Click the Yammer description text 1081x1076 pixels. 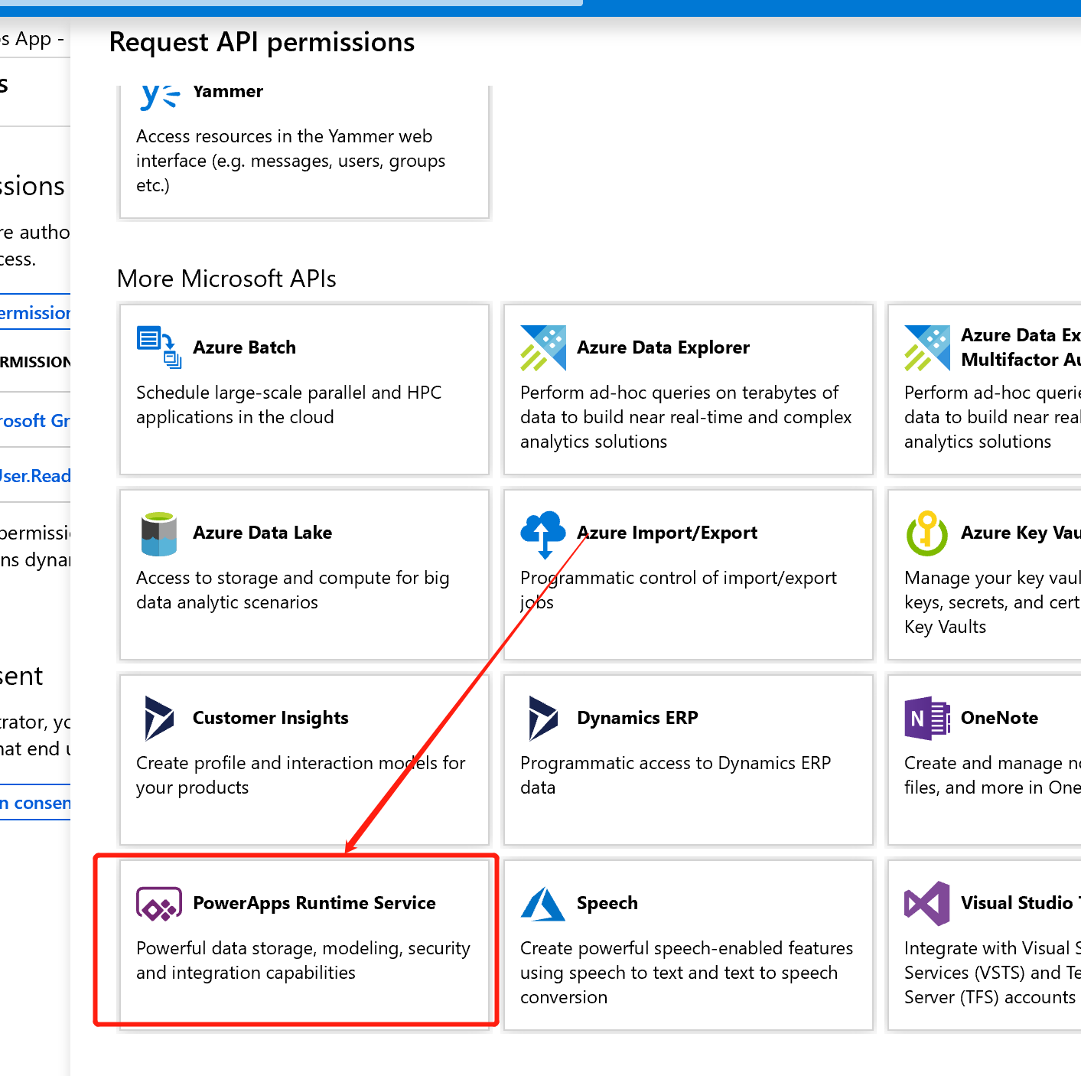click(x=291, y=161)
